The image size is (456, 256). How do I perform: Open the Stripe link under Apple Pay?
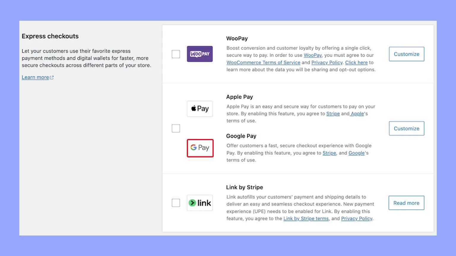tap(333, 113)
